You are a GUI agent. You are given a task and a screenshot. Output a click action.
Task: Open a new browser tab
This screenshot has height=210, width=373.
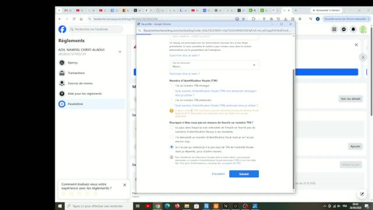click(296, 10)
